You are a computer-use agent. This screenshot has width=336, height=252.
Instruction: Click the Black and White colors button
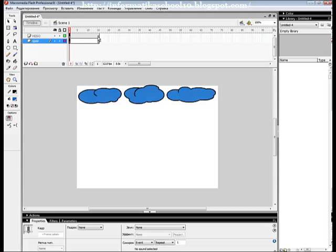pyautogui.click(x=8, y=106)
